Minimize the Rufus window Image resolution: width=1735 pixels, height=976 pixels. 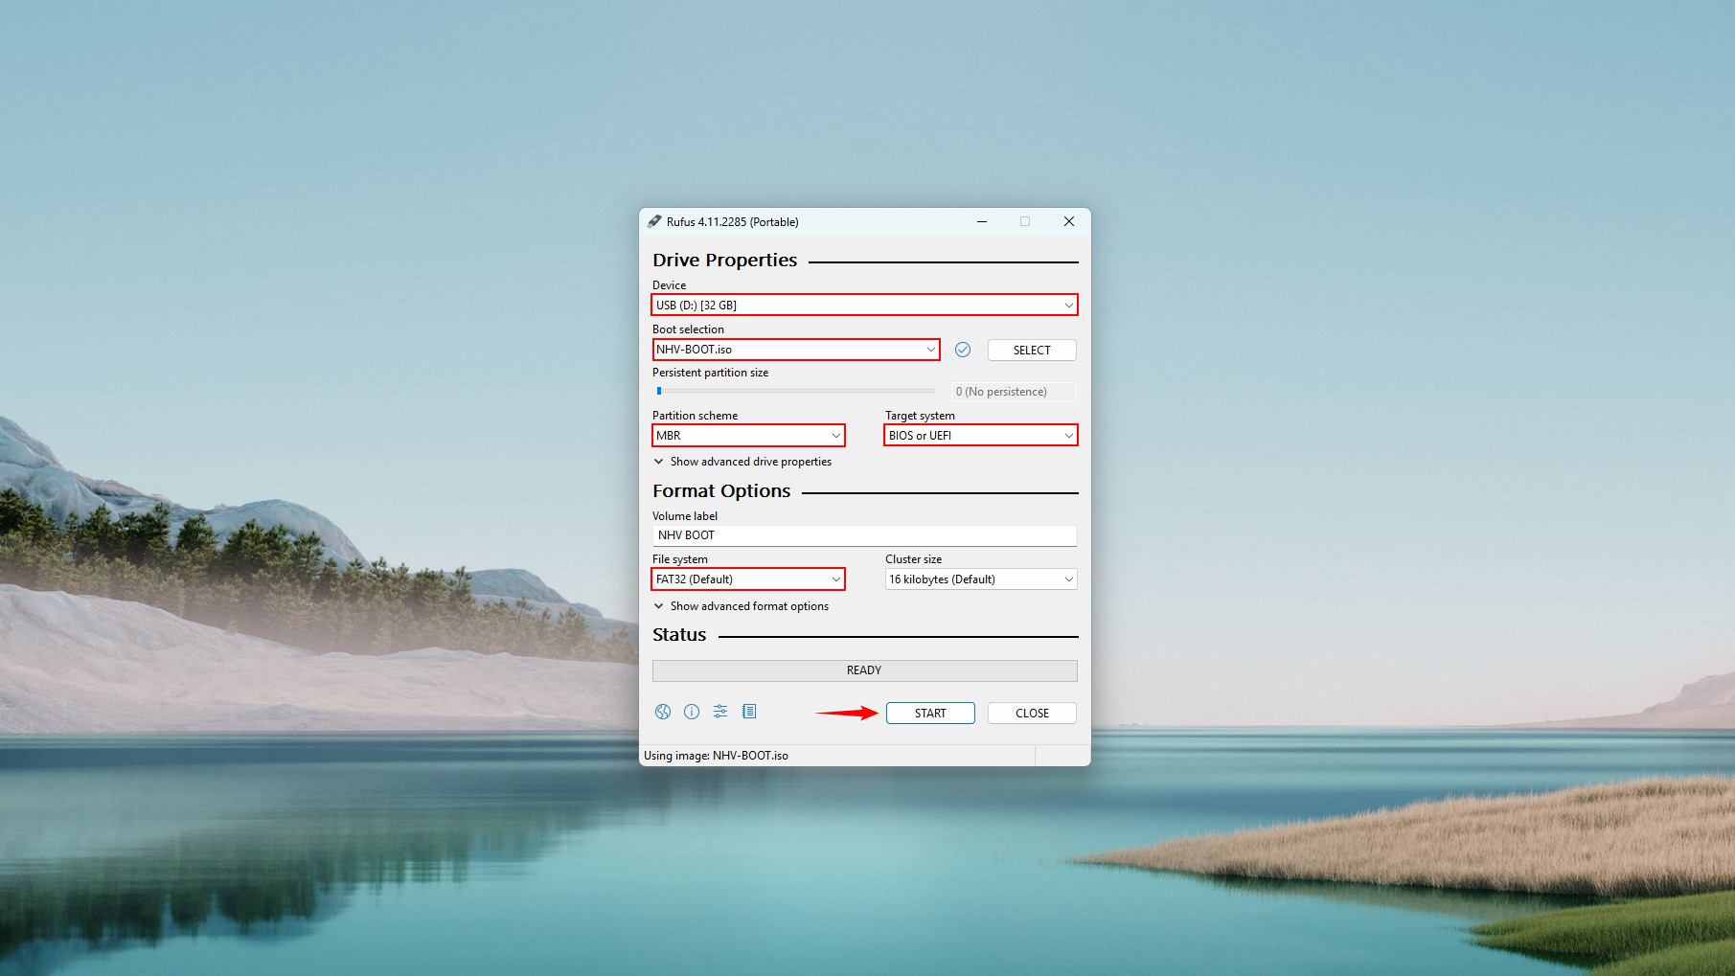pos(982,221)
